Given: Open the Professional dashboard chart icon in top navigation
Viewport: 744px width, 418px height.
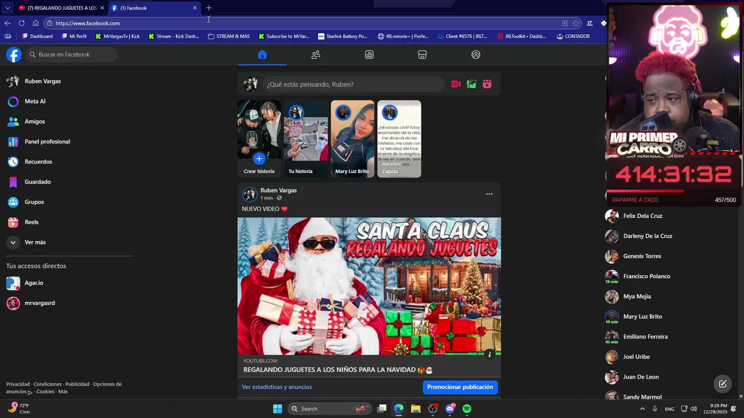Looking at the screenshot, I should [369, 55].
